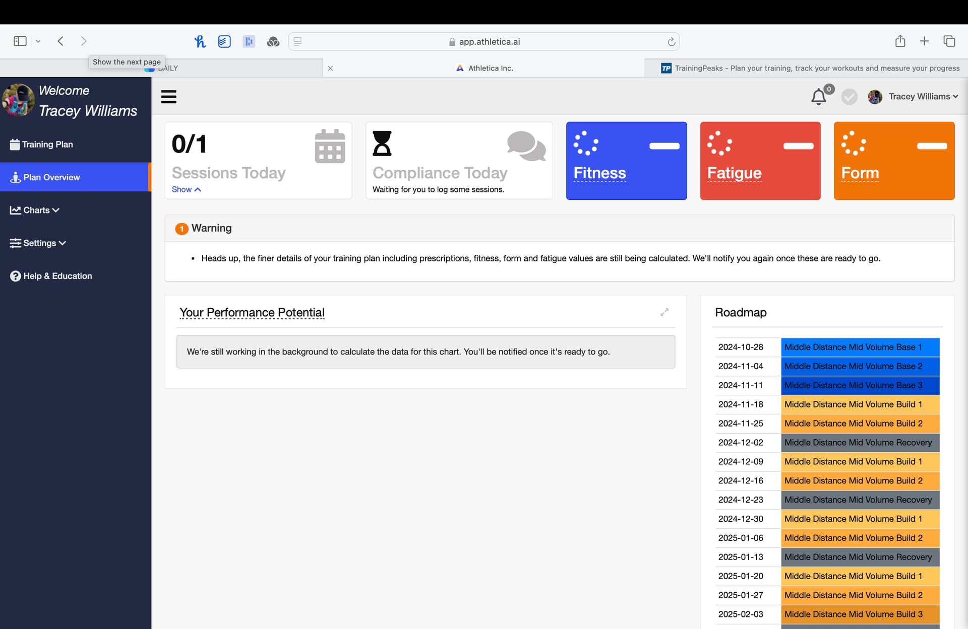968x629 pixels.
Task: Open a new tab with the plus icon
Action: pos(924,41)
